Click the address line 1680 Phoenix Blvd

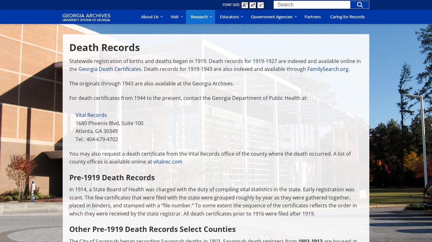click(x=109, y=123)
